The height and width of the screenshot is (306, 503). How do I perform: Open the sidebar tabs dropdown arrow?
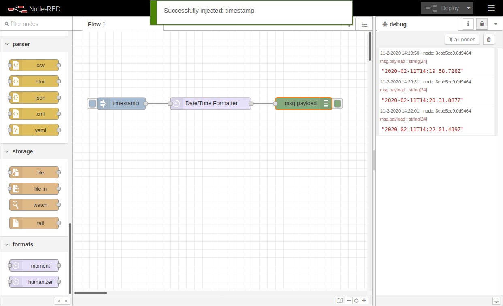496,24
